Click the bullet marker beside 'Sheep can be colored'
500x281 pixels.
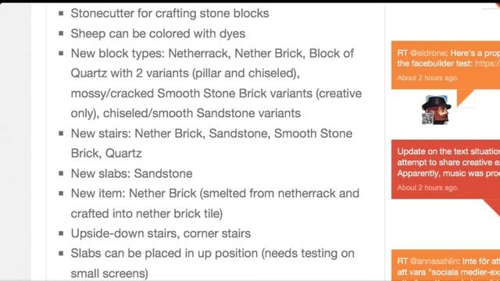tap(61, 34)
